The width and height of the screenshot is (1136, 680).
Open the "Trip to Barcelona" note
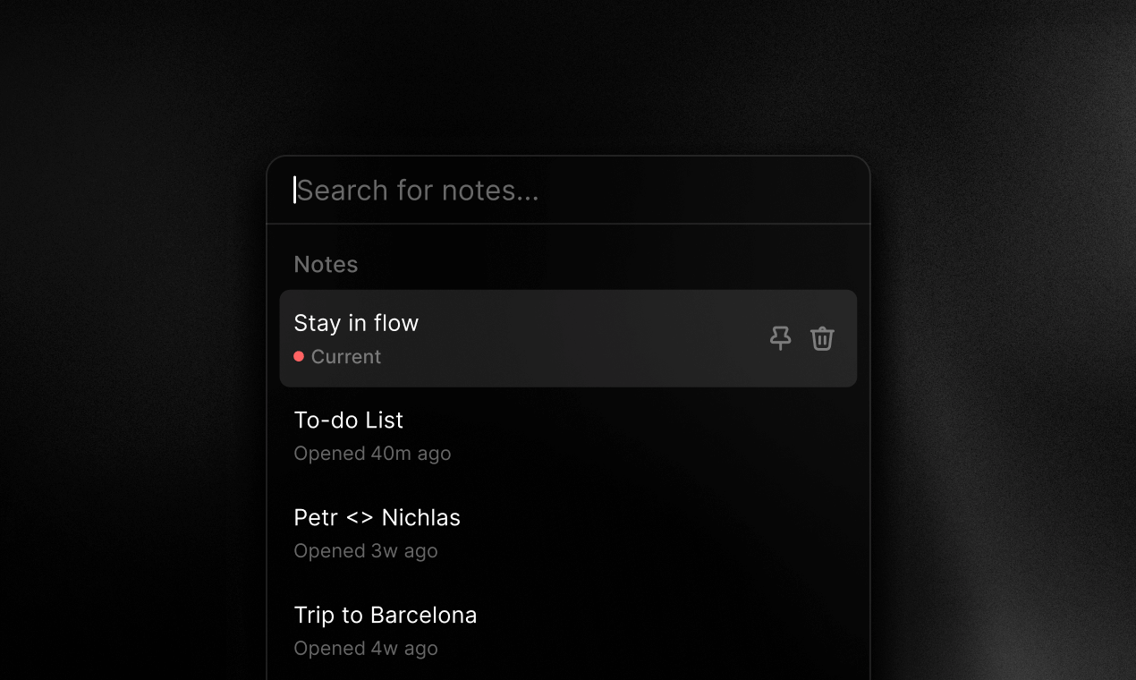pos(385,615)
